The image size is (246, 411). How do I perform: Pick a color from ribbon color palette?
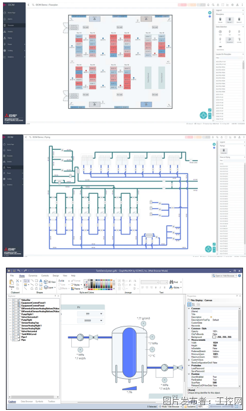(100, 285)
